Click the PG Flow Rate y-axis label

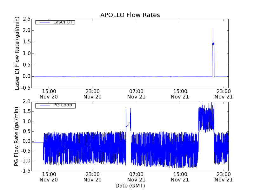[x=16, y=136]
